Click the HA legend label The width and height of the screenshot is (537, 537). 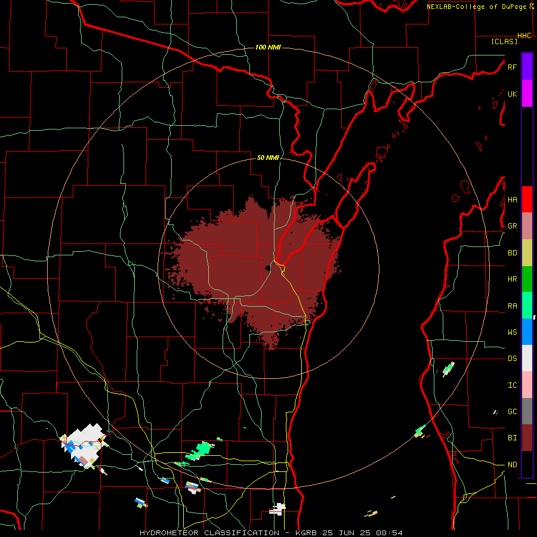[x=512, y=199]
